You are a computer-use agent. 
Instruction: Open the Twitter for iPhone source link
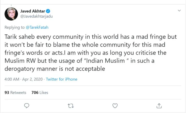pos(61,79)
